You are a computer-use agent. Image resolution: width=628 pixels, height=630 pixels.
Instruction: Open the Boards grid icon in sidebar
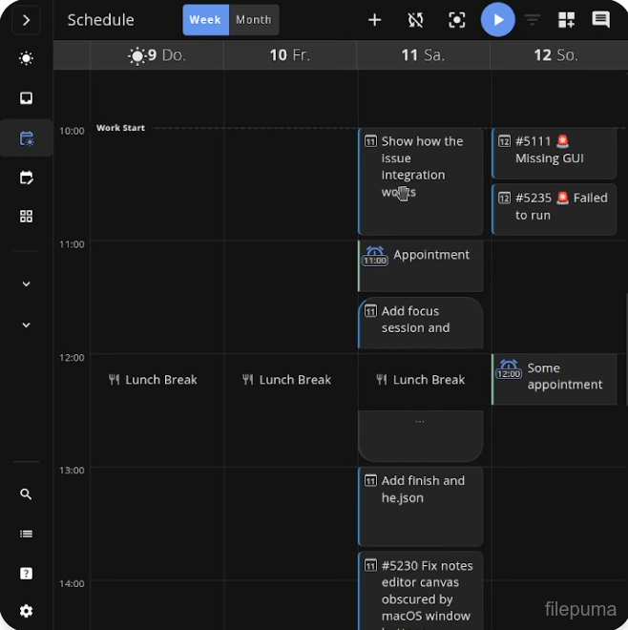coord(26,217)
